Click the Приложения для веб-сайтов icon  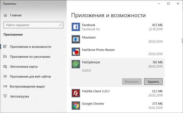pos(5,76)
